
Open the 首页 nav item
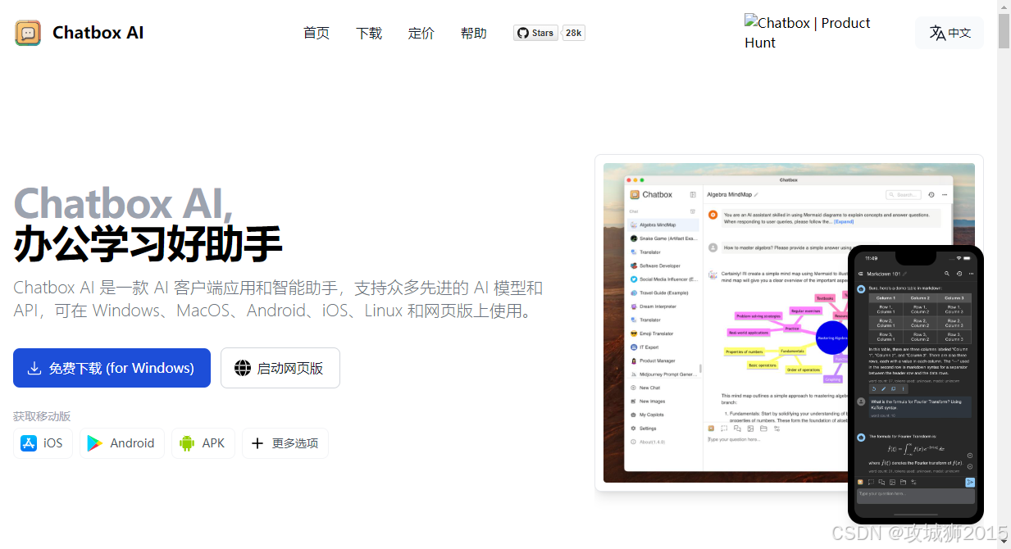tap(316, 33)
